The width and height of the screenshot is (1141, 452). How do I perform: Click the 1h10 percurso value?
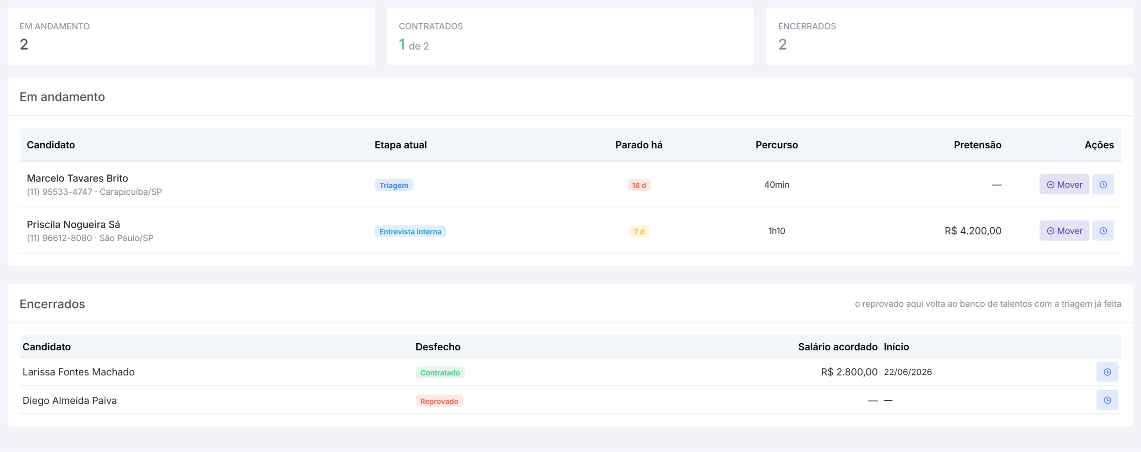pos(776,231)
